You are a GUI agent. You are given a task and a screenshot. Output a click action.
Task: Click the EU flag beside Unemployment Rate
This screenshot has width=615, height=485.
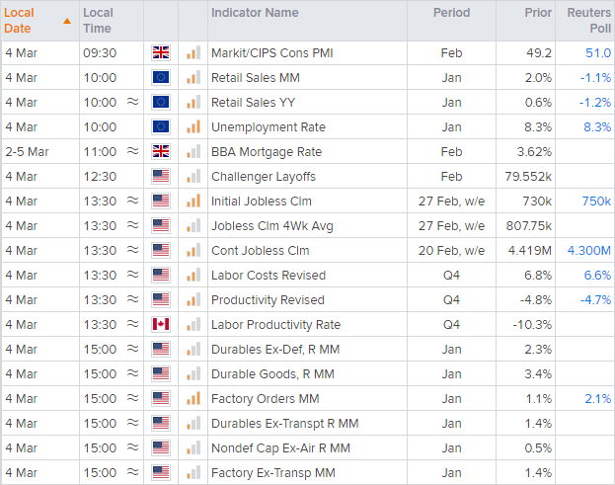coord(161,127)
